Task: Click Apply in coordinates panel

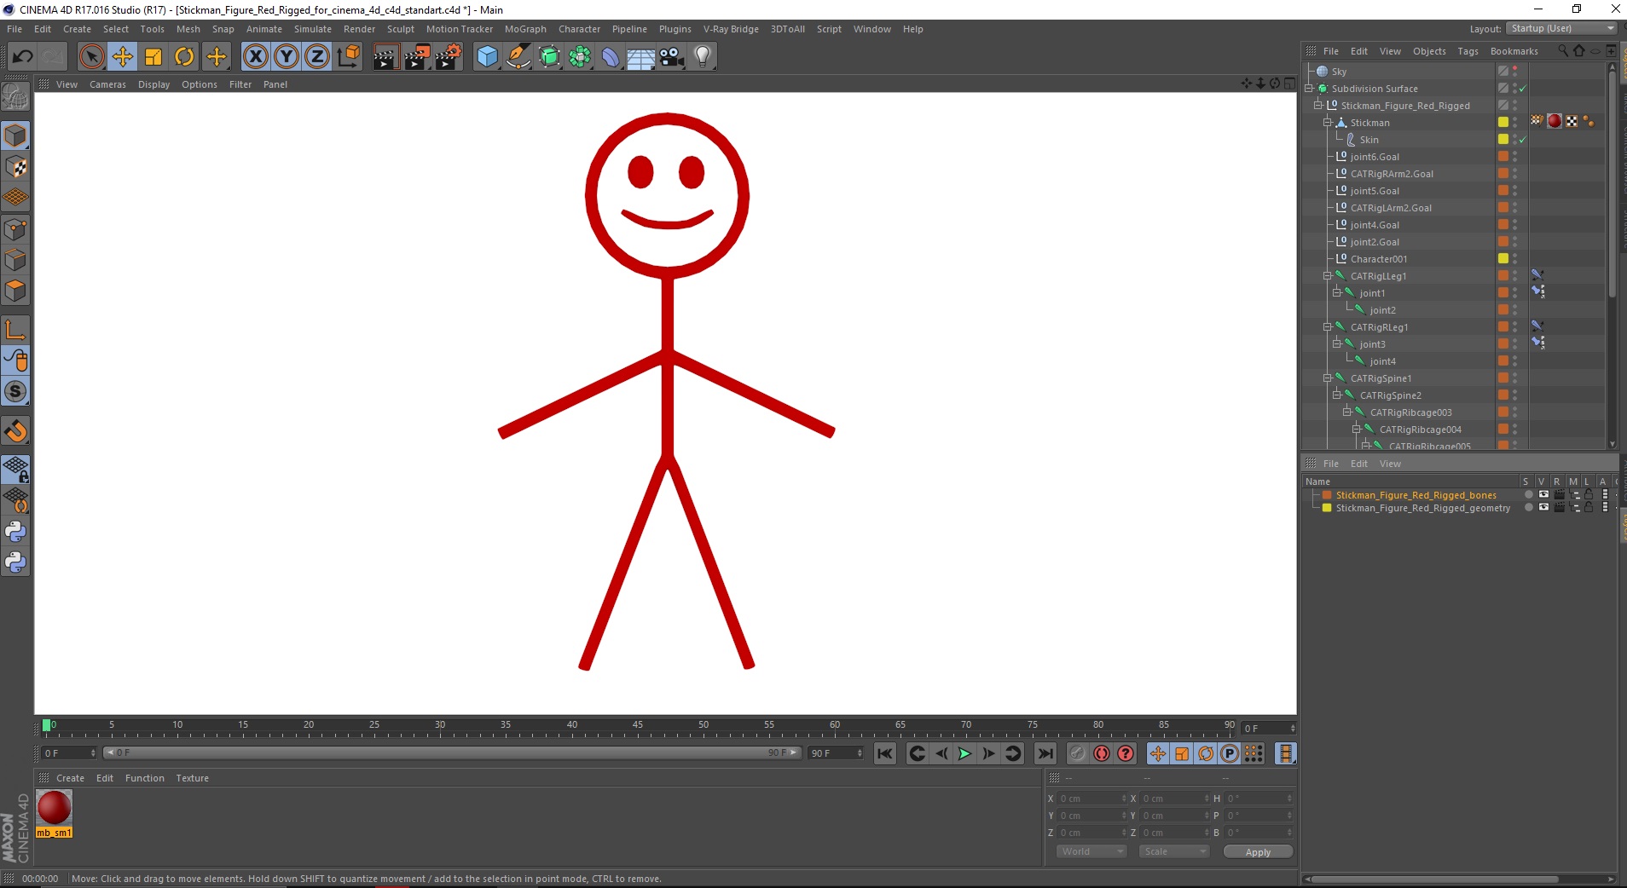Action: pyautogui.click(x=1258, y=851)
